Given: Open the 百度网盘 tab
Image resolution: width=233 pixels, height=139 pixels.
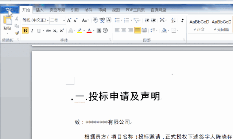Looking at the screenshot, I should coord(158,10).
